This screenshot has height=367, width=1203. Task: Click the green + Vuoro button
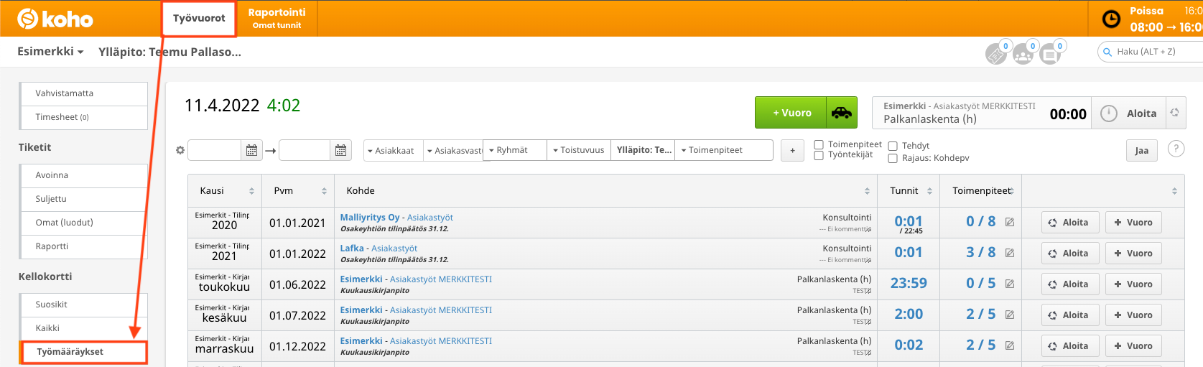click(x=791, y=113)
